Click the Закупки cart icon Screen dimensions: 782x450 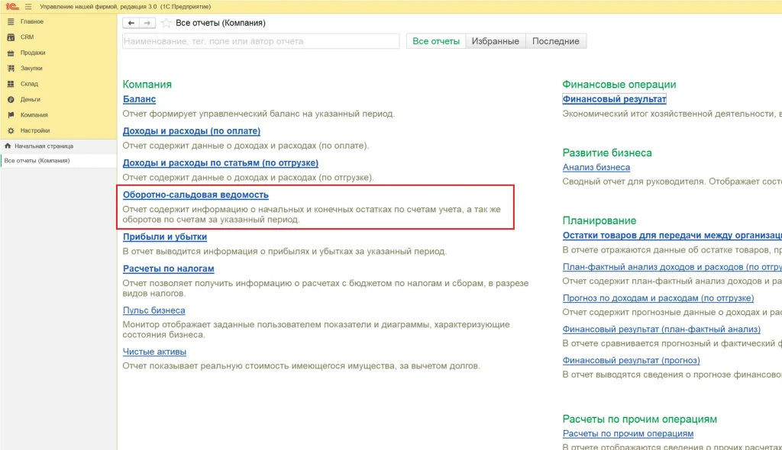(11, 68)
